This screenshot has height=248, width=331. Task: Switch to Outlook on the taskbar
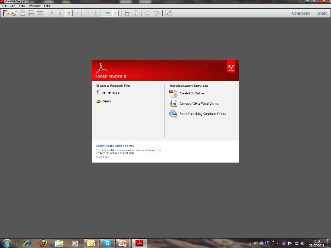click(91, 243)
